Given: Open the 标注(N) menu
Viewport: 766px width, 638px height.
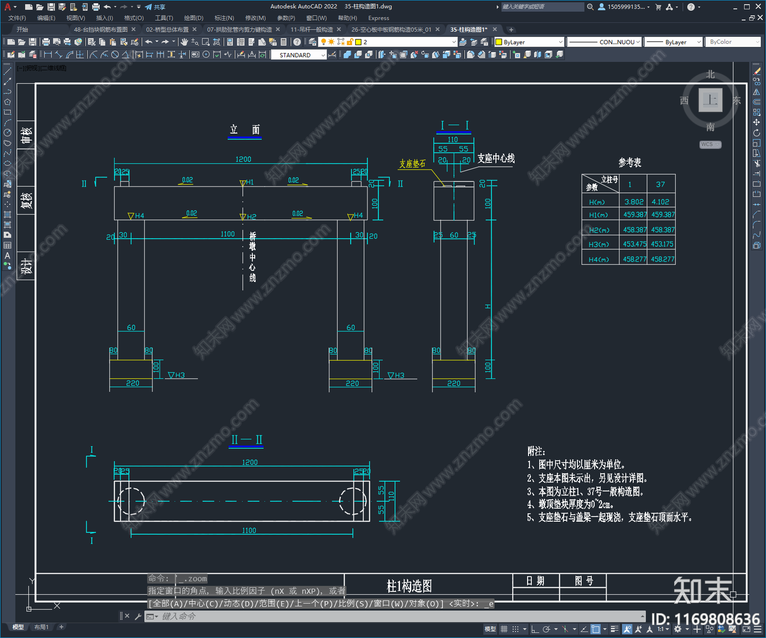Looking at the screenshot, I should [x=224, y=18].
